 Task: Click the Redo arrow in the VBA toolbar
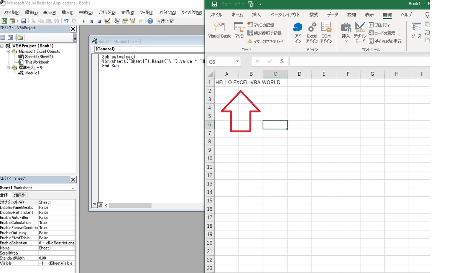(x=74, y=21)
